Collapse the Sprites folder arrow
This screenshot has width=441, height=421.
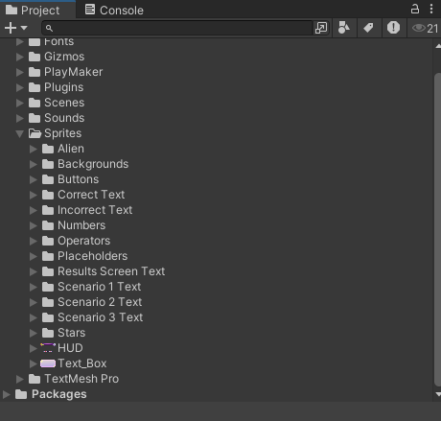(20, 133)
